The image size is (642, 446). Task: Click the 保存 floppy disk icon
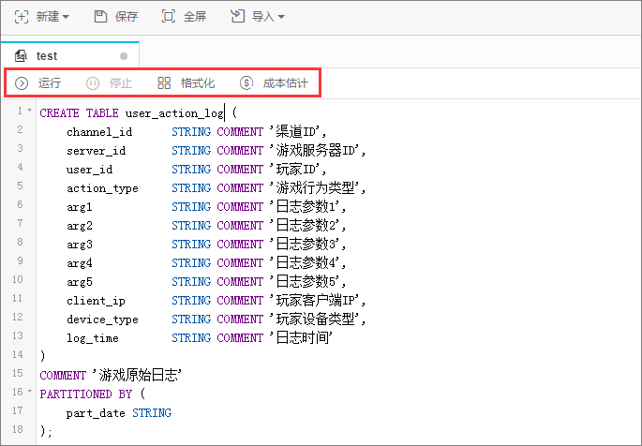[x=100, y=17]
